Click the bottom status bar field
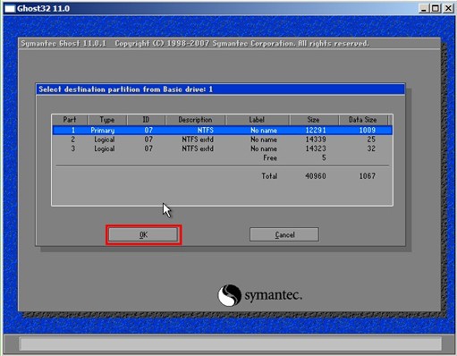 pyautogui.click(x=231, y=343)
